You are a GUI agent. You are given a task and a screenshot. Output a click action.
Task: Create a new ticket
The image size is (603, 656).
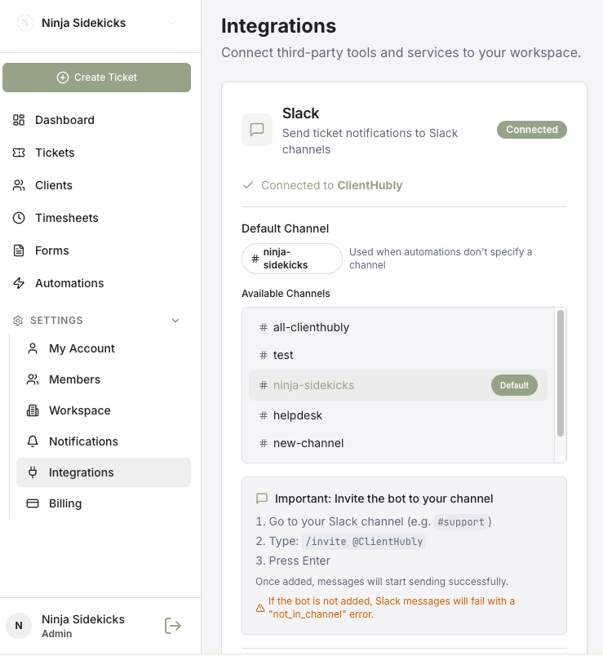96,78
